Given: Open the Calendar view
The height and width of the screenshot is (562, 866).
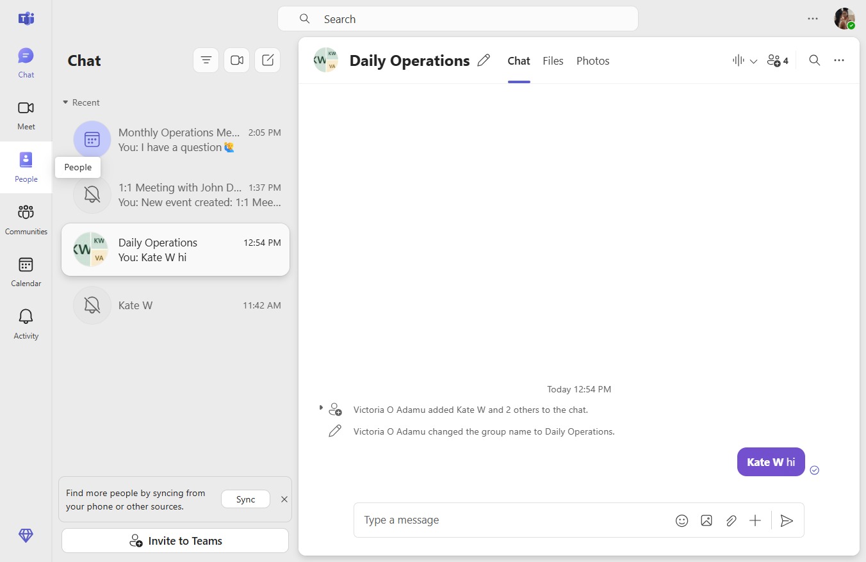Looking at the screenshot, I should point(26,272).
